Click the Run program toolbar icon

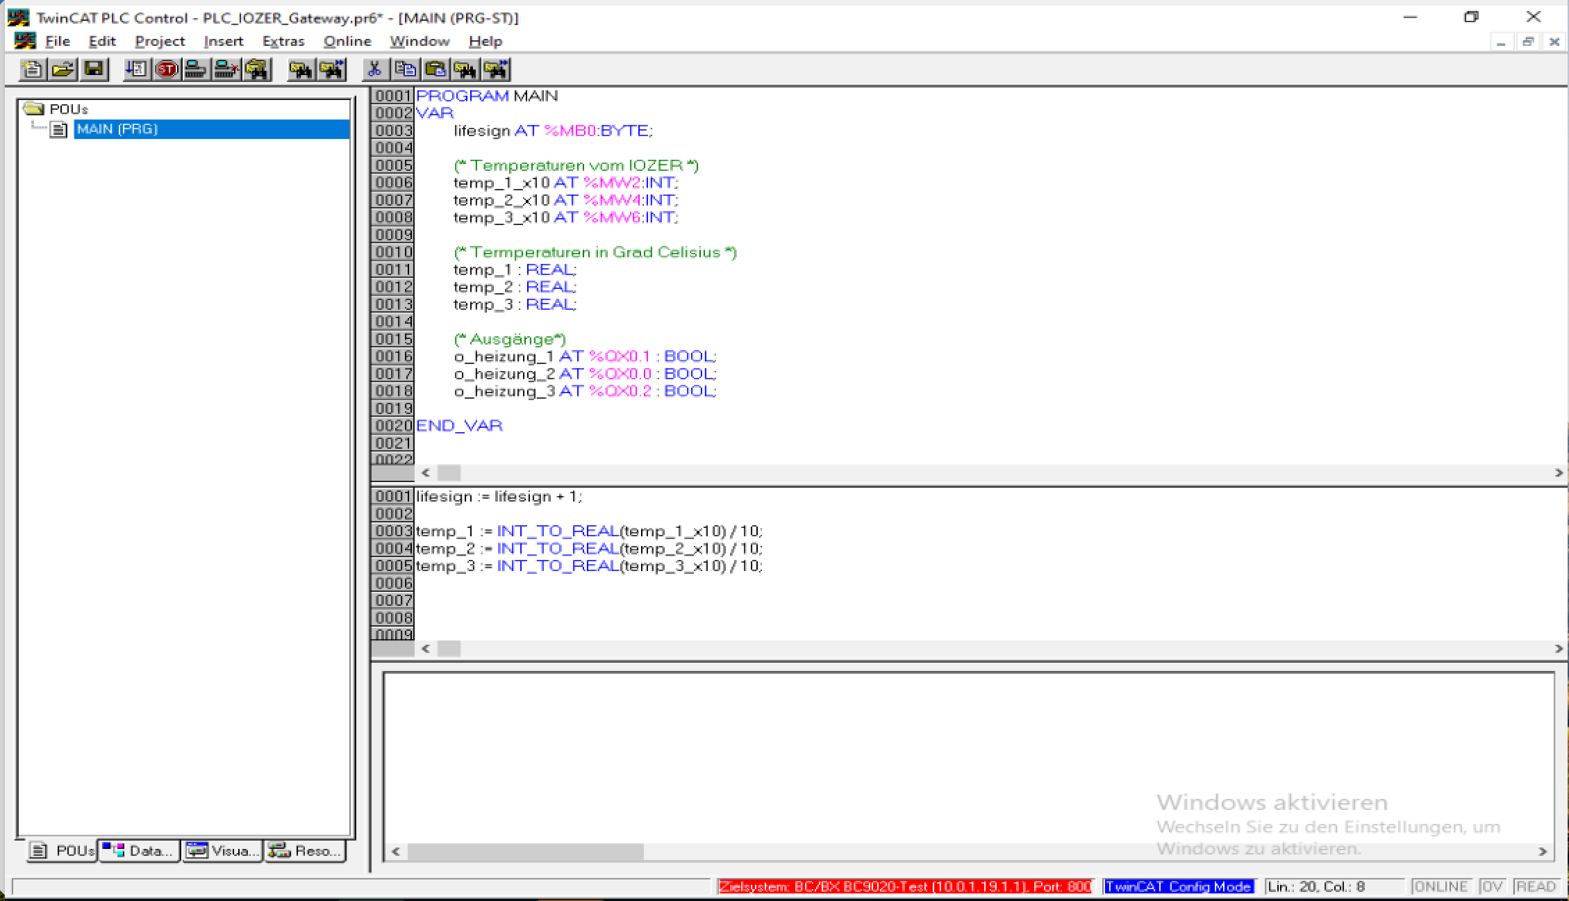[x=136, y=69]
